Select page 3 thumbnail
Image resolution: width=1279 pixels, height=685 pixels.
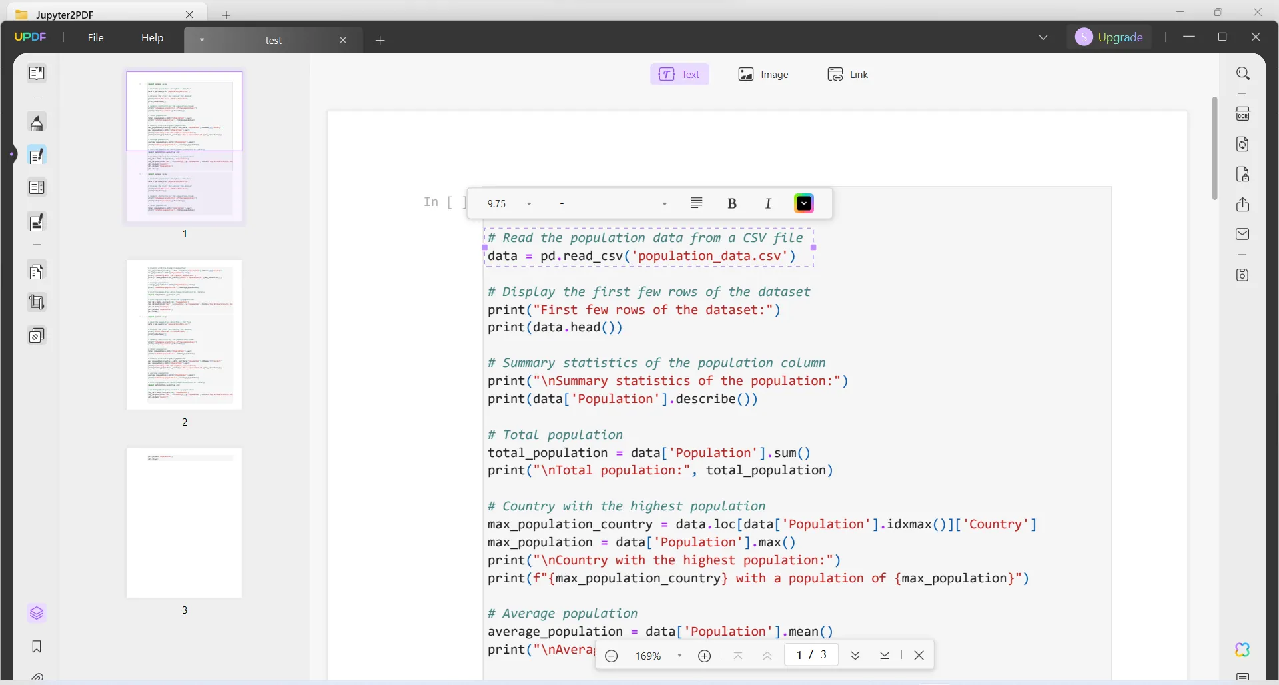click(x=185, y=523)
